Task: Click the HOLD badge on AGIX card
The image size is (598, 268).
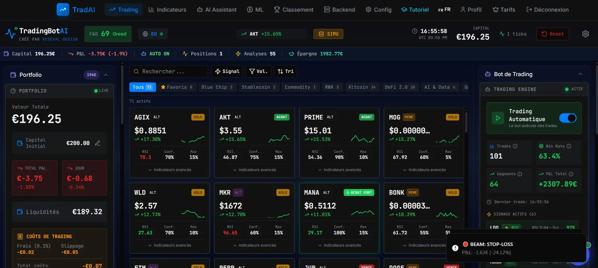Action: click(x=198, y=117)
